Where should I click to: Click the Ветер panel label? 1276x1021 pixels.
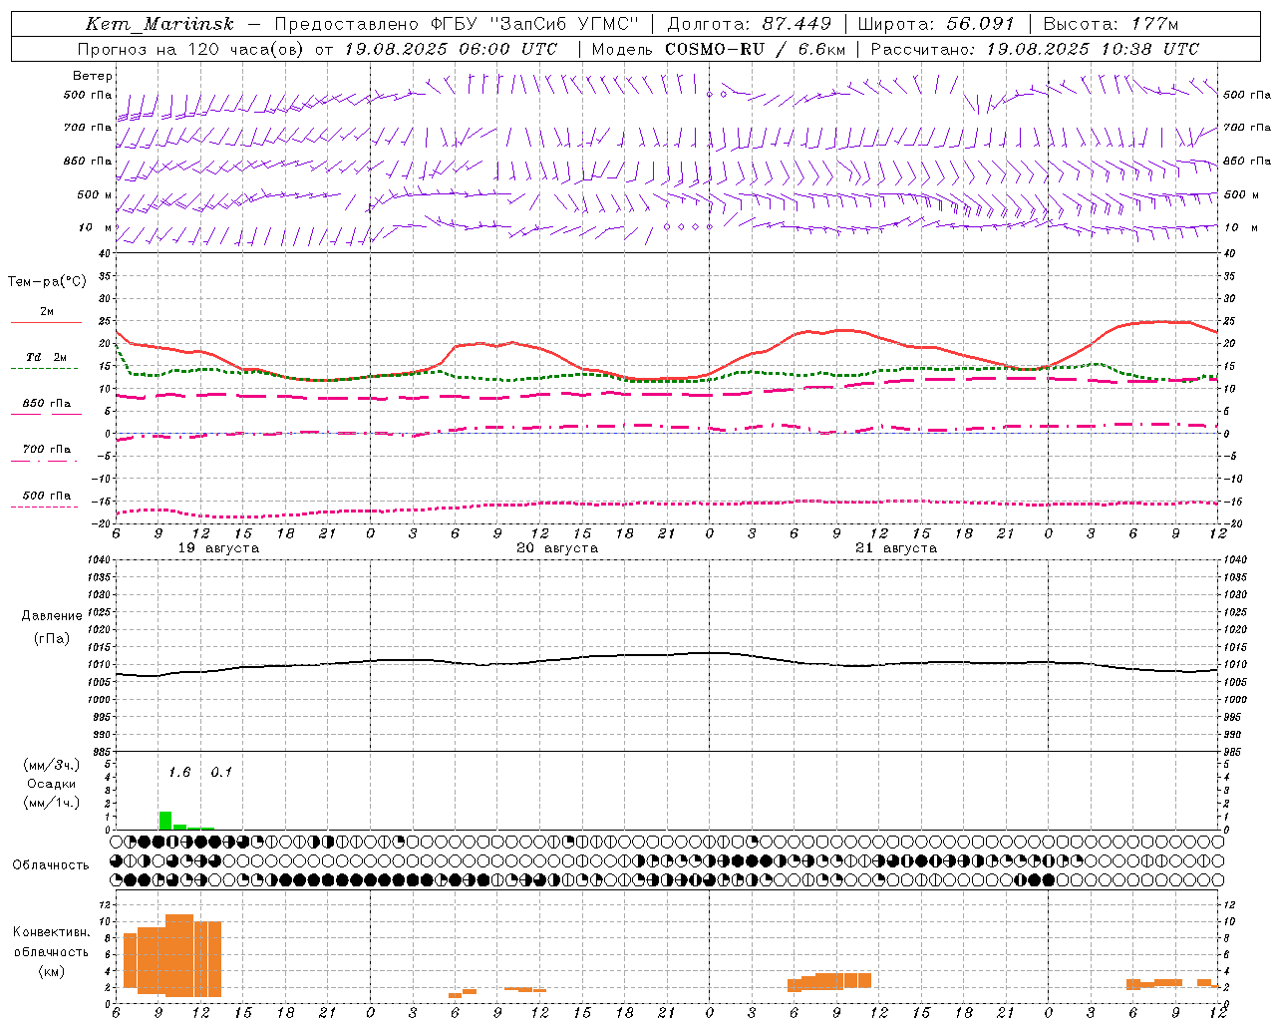93,76
